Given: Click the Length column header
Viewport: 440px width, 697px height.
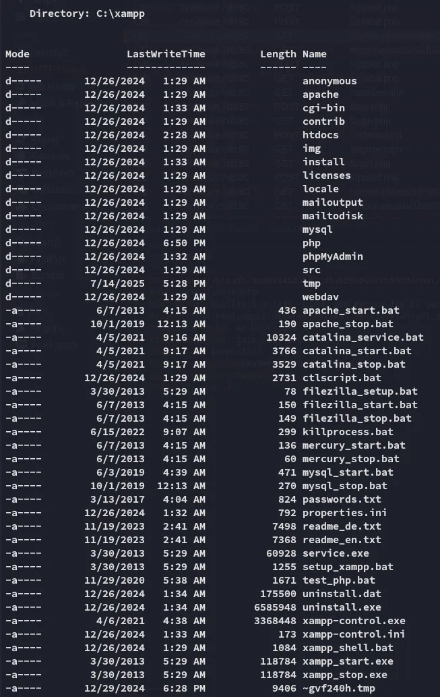Looking at the screenshot, I should [x=278, y=54].
